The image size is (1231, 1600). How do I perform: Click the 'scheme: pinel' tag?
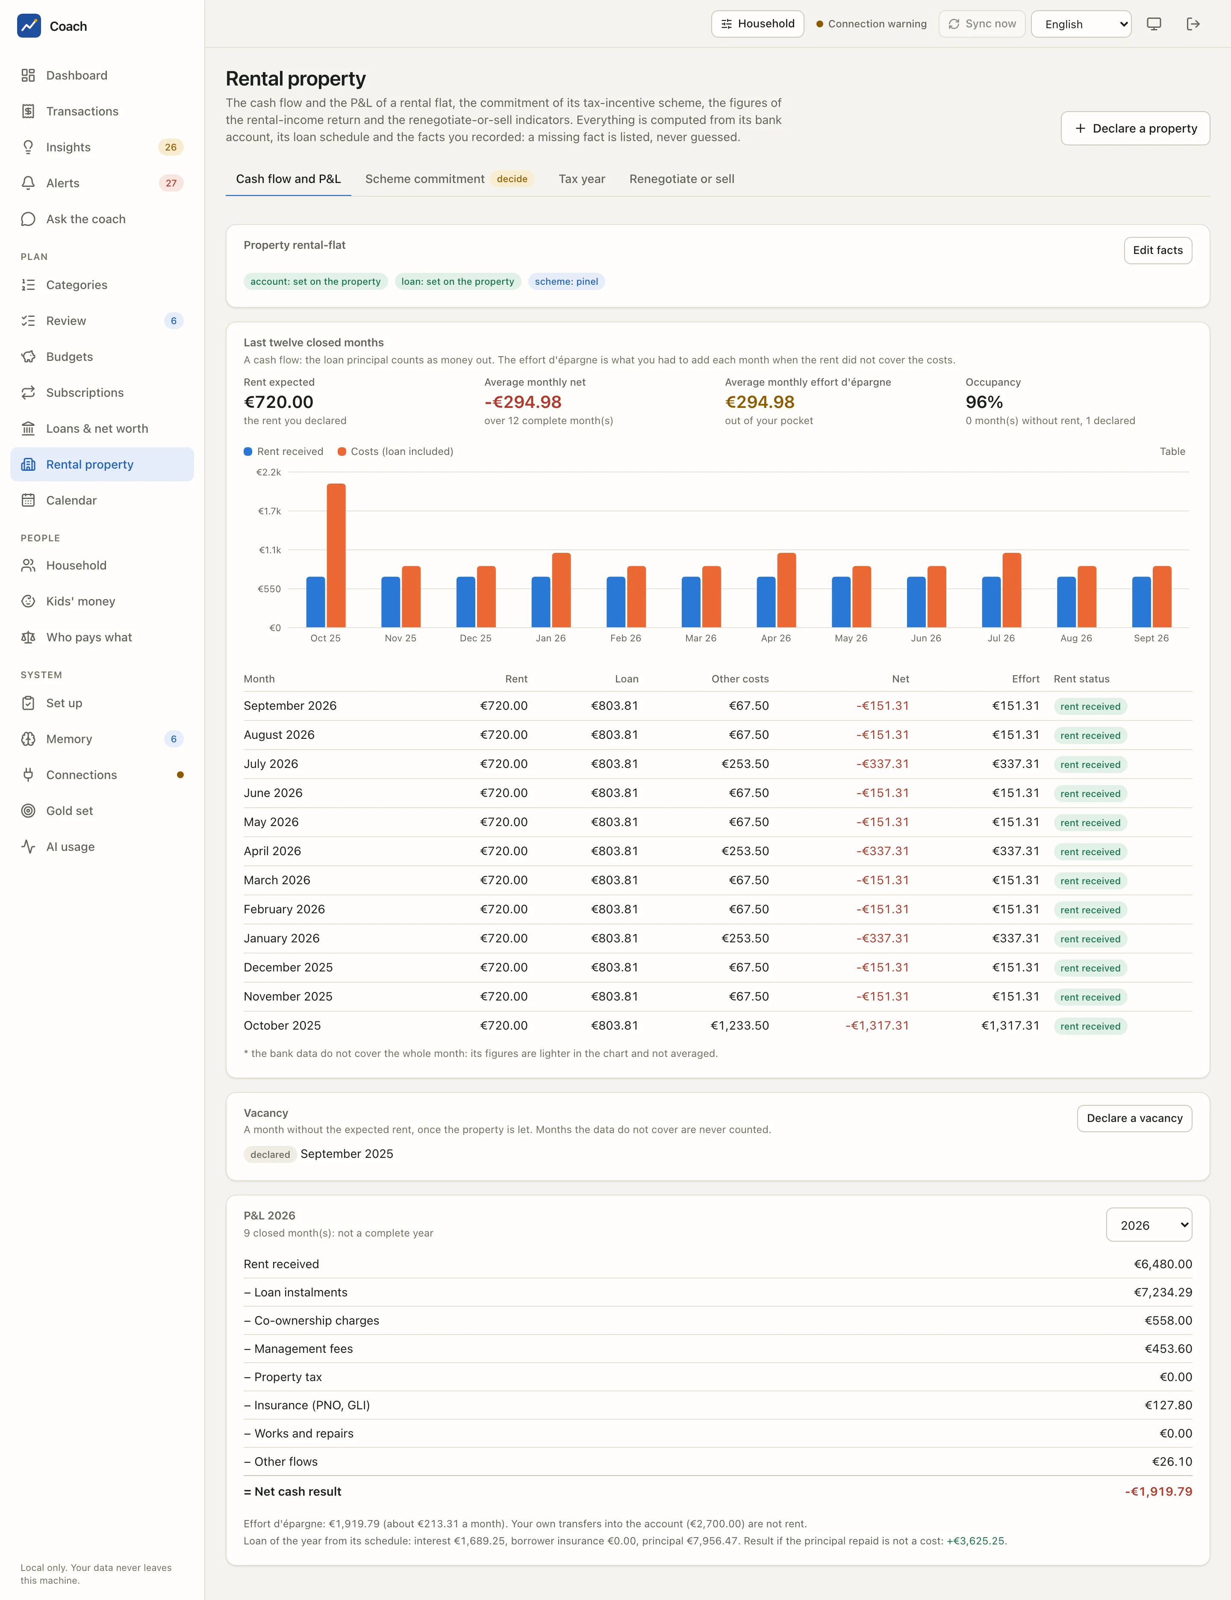click(566, 281)
